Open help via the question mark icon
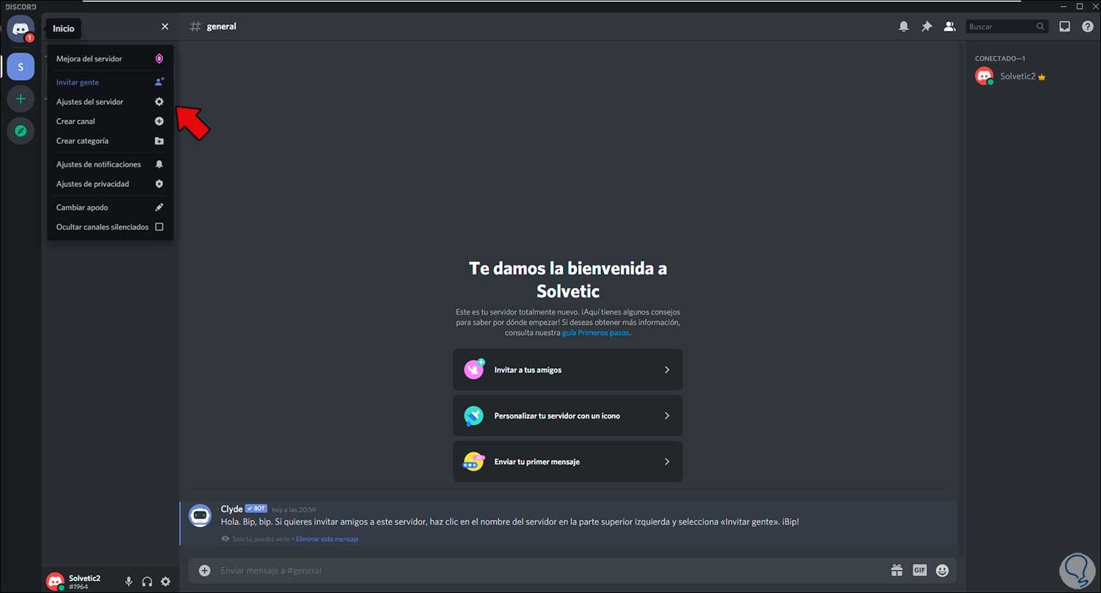Image resolution: width=1101 pixels, height=593 pixels. pos(1088,26)
